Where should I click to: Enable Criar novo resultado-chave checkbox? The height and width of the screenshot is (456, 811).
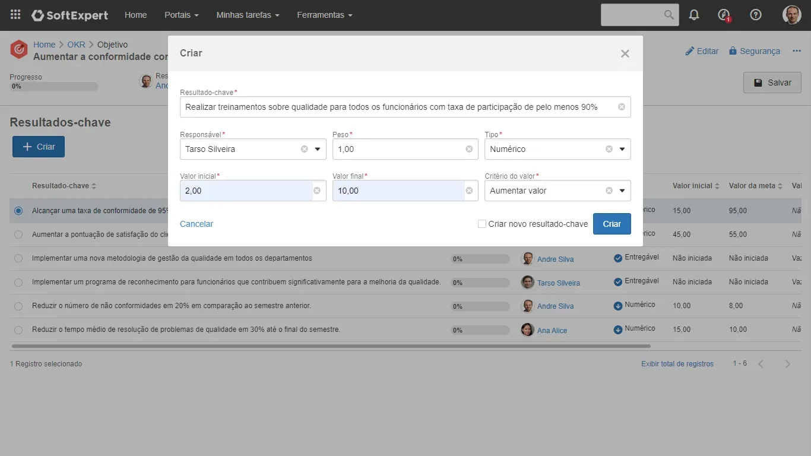point(482,224)
